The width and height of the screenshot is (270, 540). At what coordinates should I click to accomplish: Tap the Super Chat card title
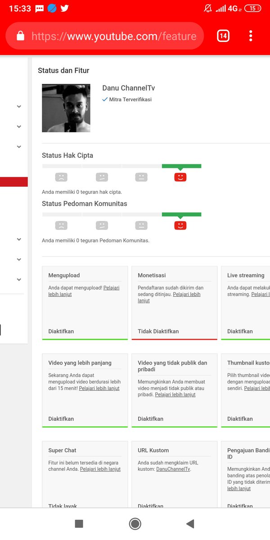(62, 450)
